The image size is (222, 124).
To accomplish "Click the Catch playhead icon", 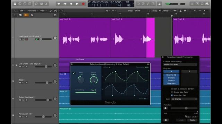I will coord(61,11).
